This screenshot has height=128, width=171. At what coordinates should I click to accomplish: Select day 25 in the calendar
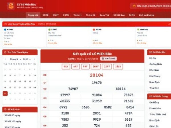pyautogui.click(x=5, y=94)
